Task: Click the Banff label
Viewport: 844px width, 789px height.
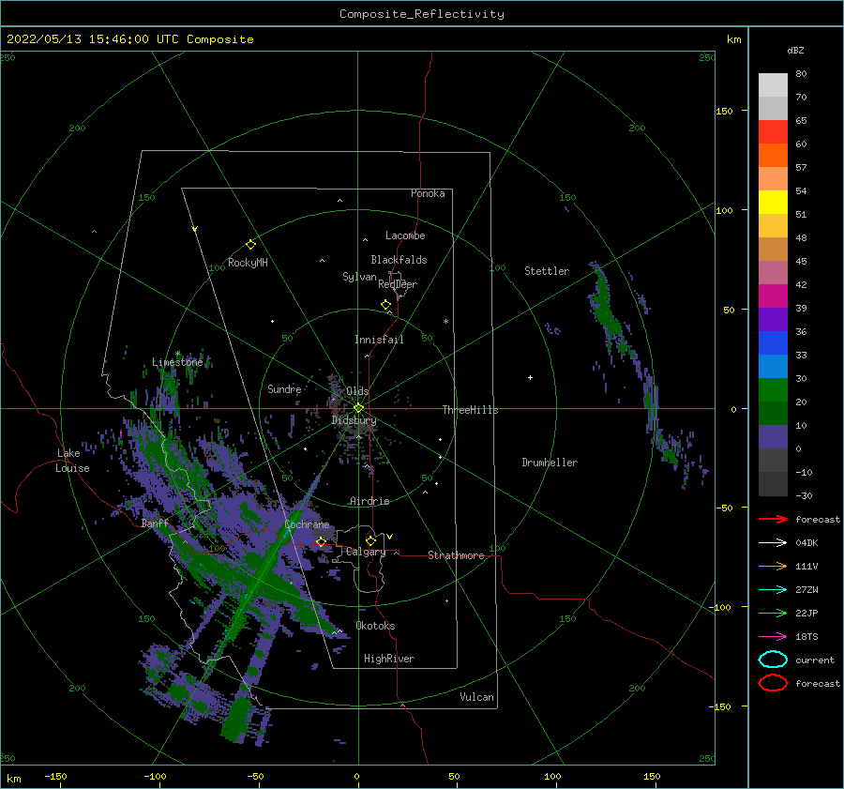Action: click(155, 523)
